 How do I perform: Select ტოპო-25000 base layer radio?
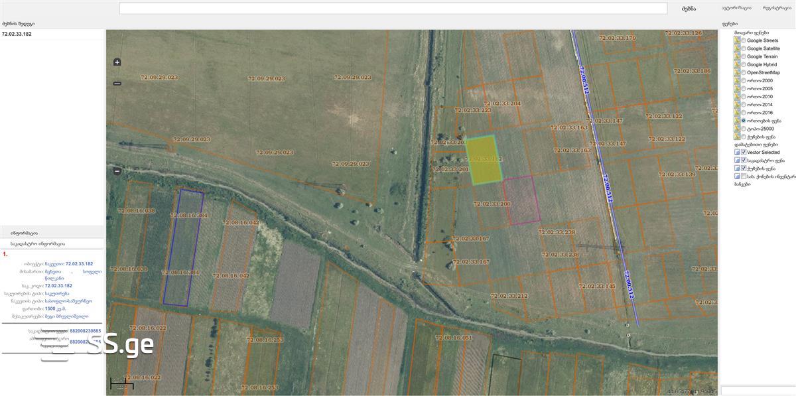[744, 129]
